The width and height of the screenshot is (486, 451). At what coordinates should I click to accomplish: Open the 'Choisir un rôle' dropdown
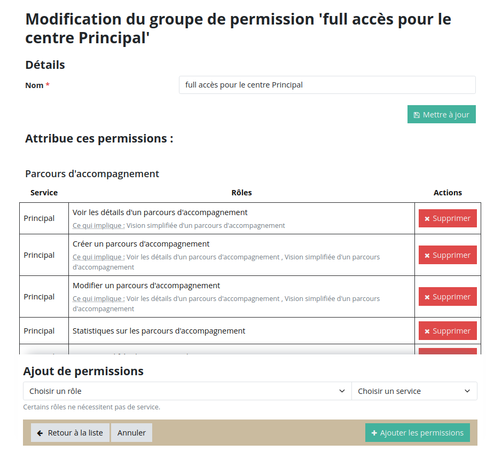[182, 391]
